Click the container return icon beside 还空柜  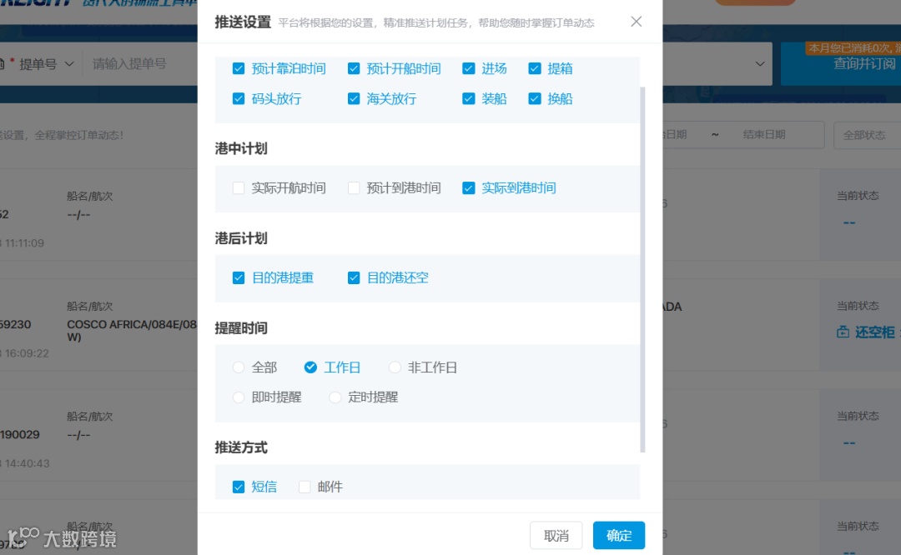[x=843, y=331]
